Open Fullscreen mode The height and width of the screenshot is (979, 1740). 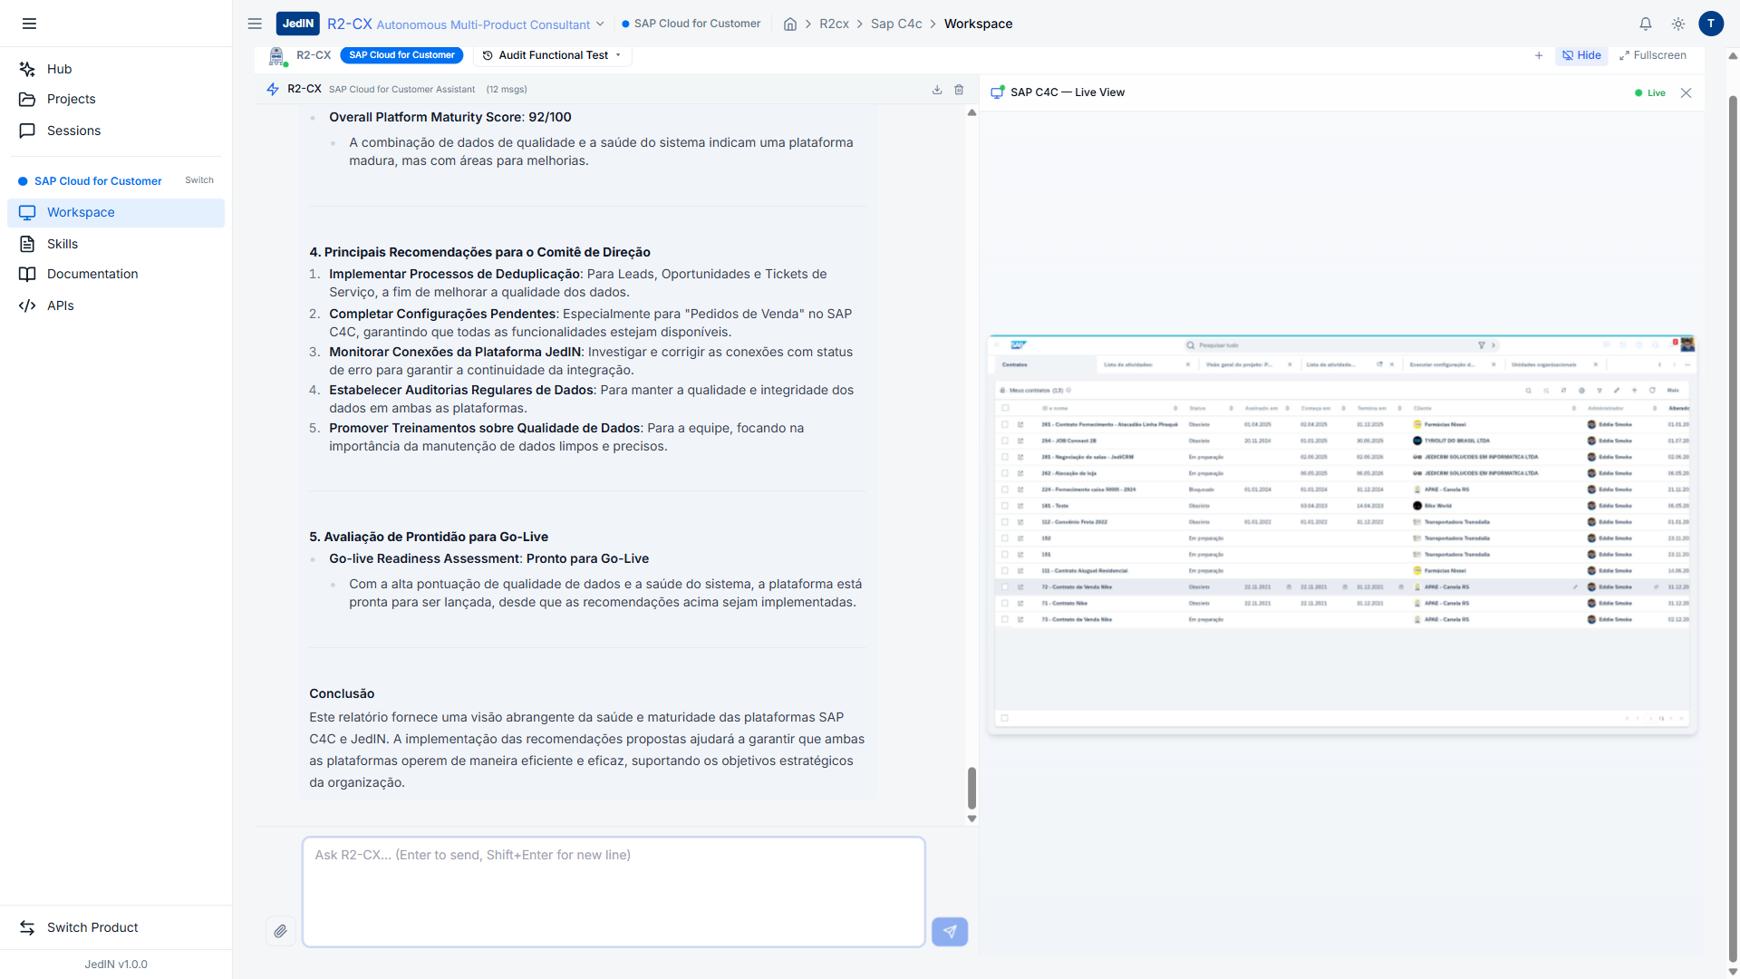[x=1653, y=55]
